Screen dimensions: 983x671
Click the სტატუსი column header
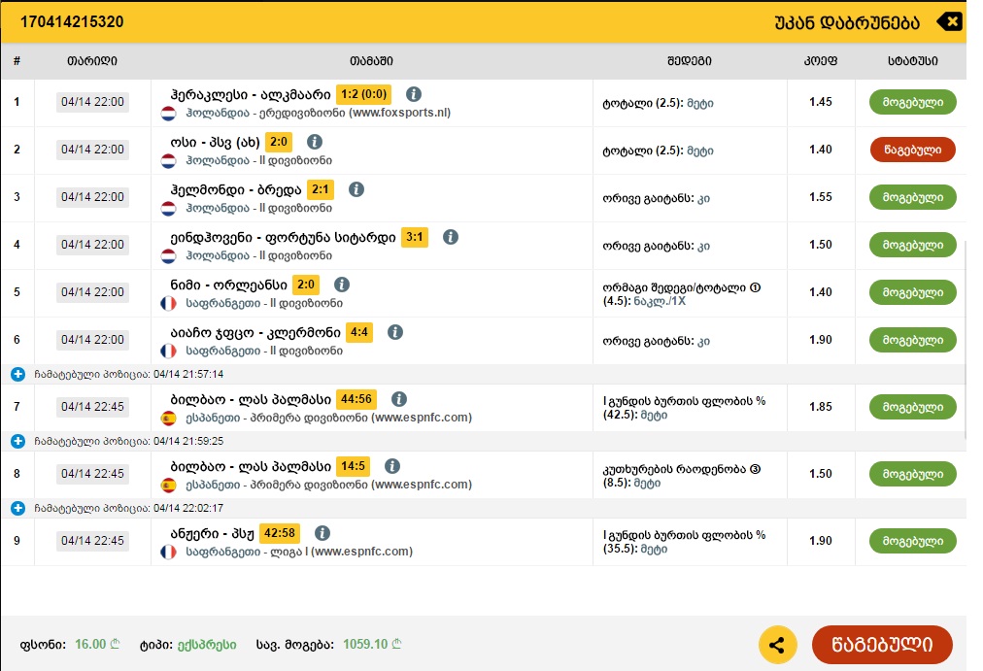click(912, 60)
